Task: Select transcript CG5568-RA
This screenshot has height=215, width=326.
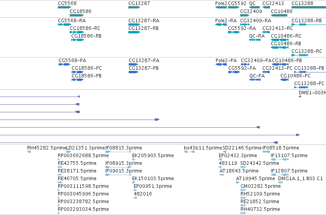Action: (64, 25)
